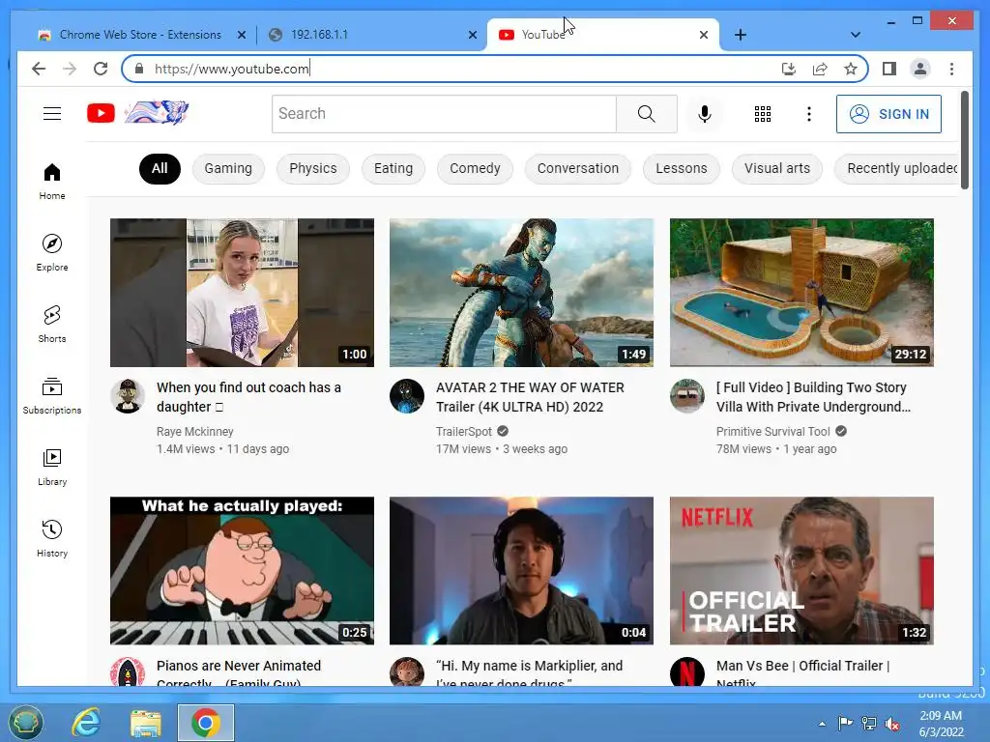The height and width of the screenshot is (742, 990).
Task: Click the page vertical scrollbar
Action: click(964, 140)
